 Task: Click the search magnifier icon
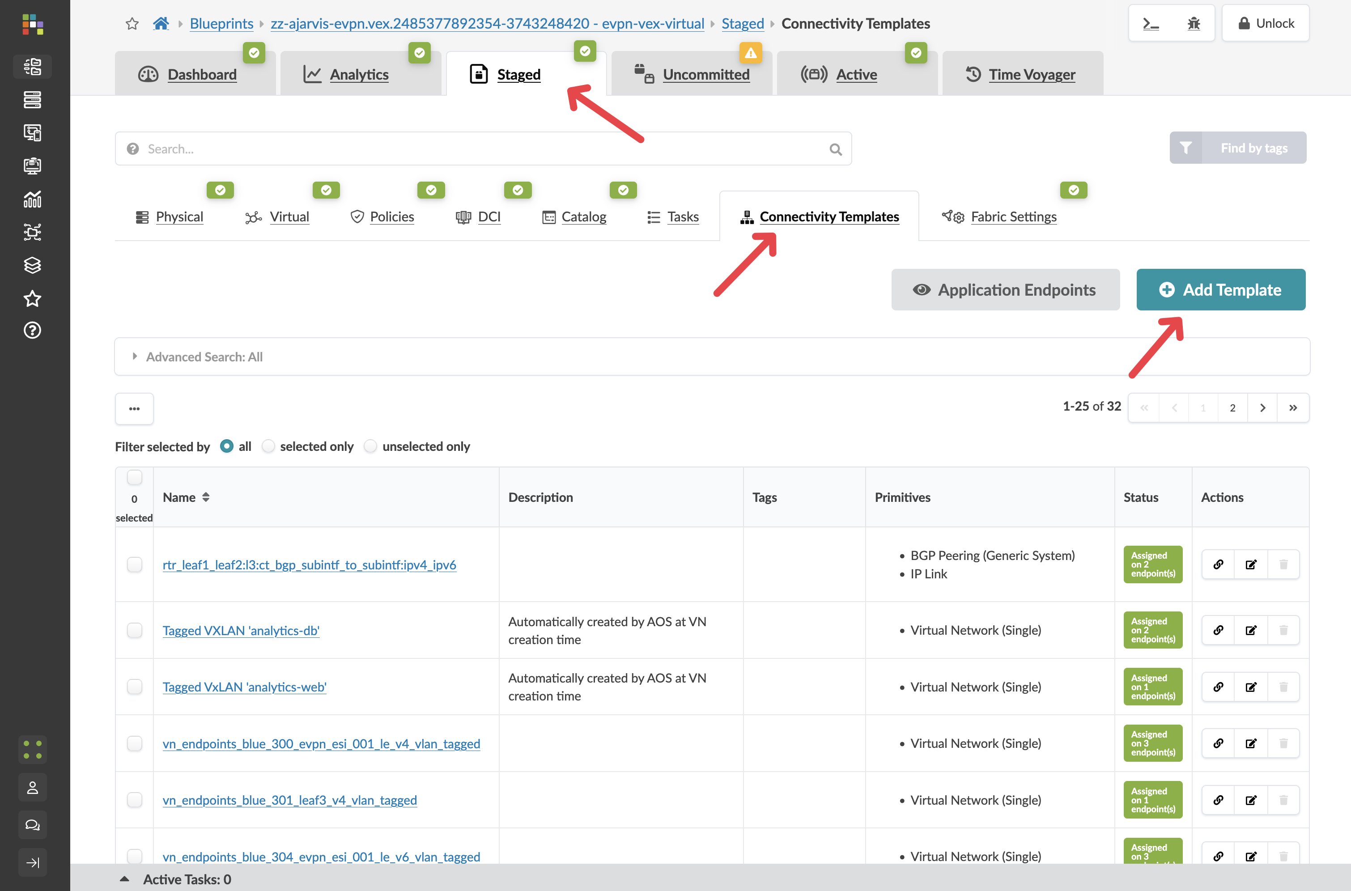(x=835, y=149)
